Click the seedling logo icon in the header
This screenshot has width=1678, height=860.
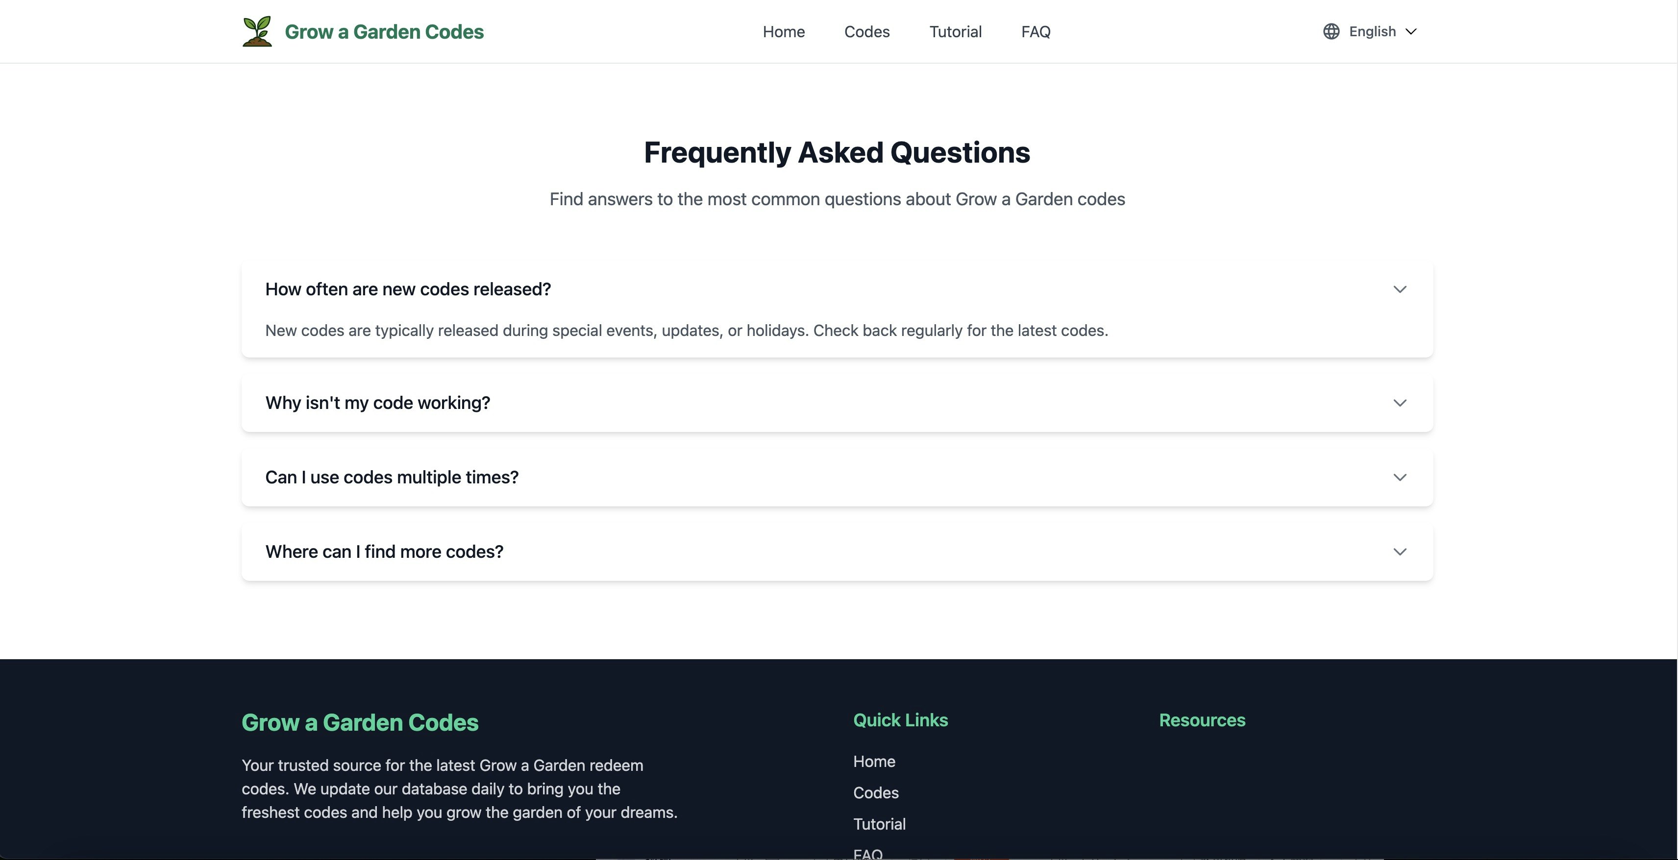pos(257,30)
